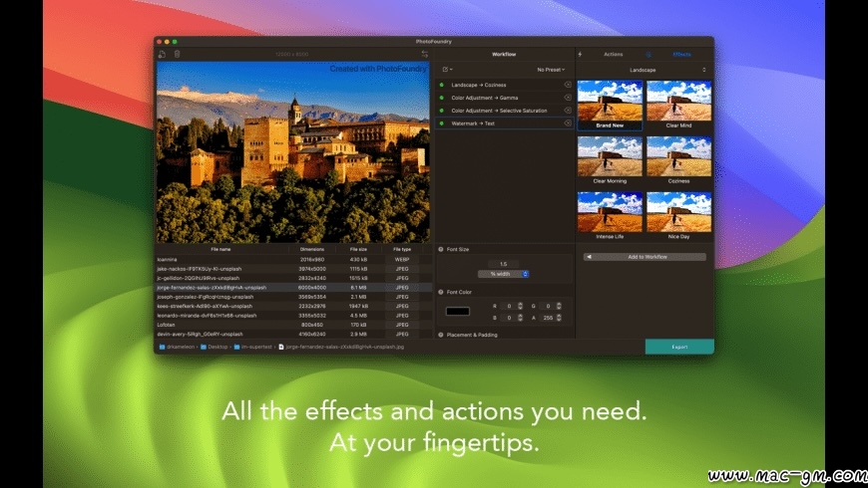
Task: Click the add files icon in toolbar
Action: coord(162,54)
